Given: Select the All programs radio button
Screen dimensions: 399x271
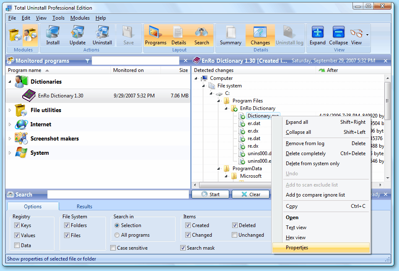Looking at the screenshot, I should (x=117, y=235).
